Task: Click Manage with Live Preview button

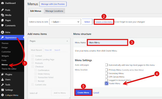Action: pyautogui.click(x=53, y=4)
